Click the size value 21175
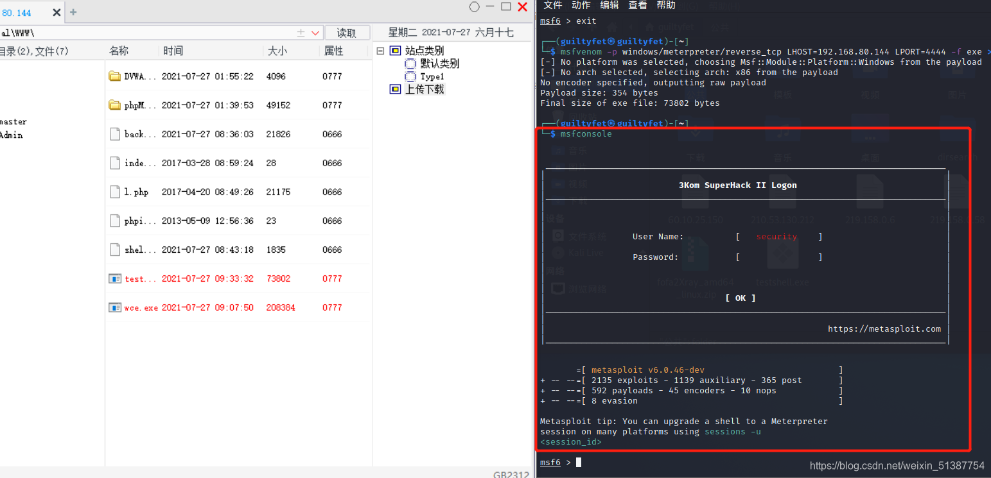Screen dimensions: 991x478 (x=278, y=192)
